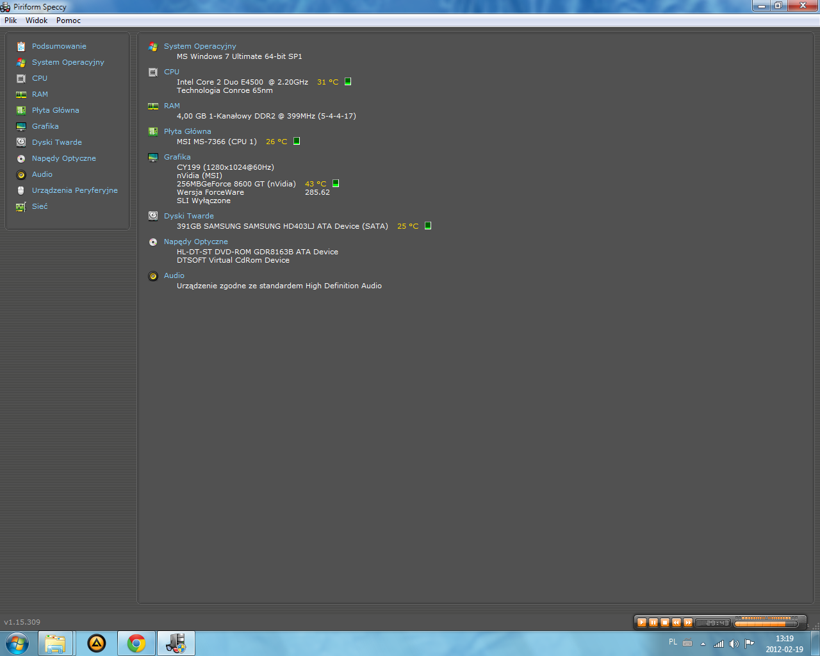
Task: Stop playback with the orange stop button
Action: click(665, 623)
